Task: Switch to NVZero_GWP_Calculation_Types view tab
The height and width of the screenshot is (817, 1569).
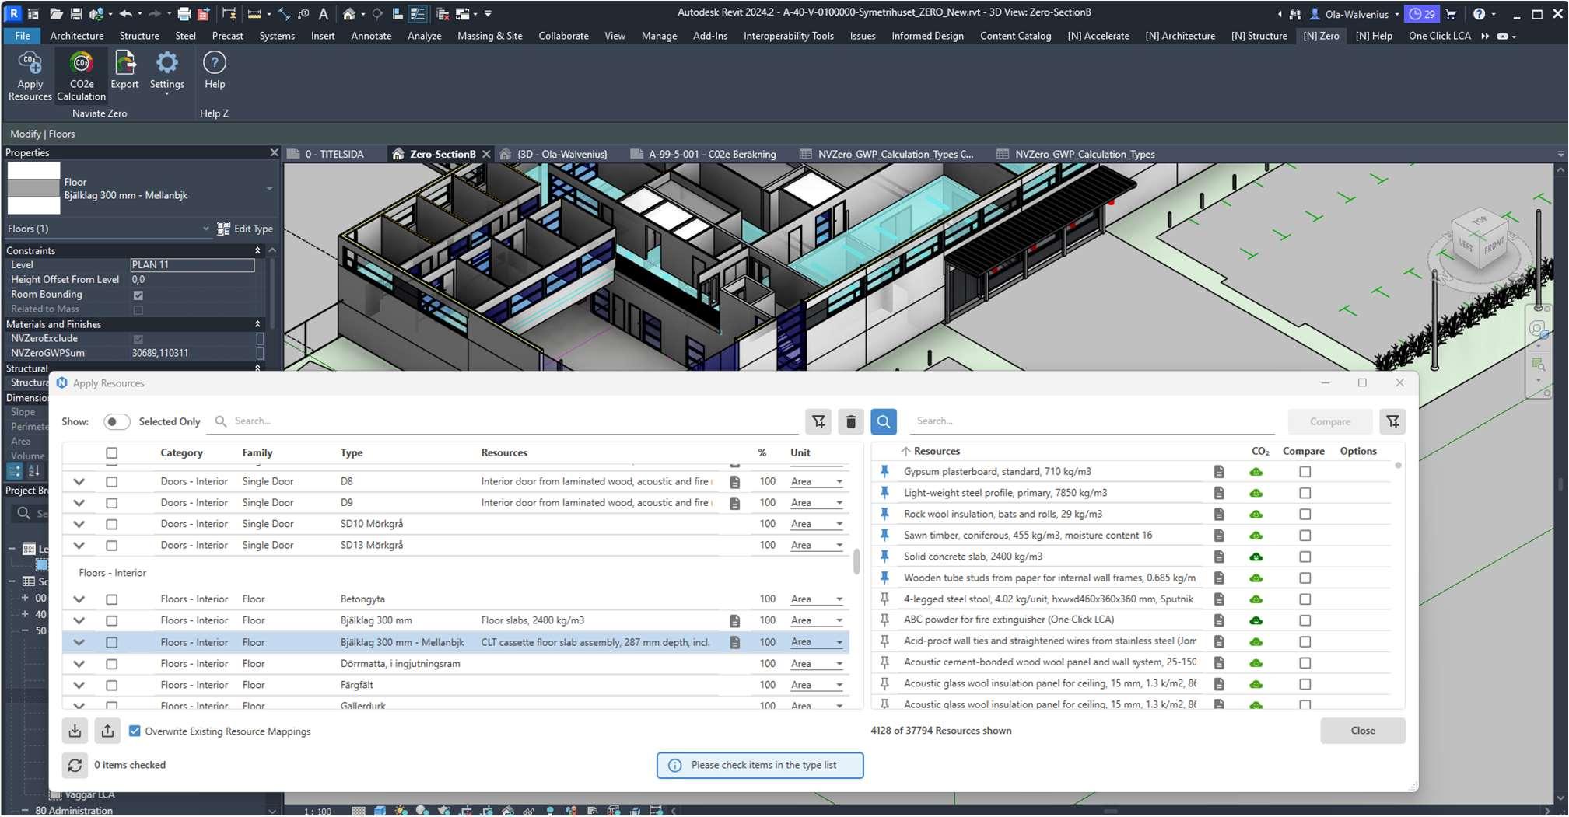Action: point(1084,154)
